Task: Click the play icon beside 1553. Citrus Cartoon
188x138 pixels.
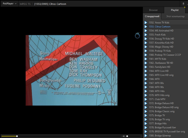Action: 146,27
